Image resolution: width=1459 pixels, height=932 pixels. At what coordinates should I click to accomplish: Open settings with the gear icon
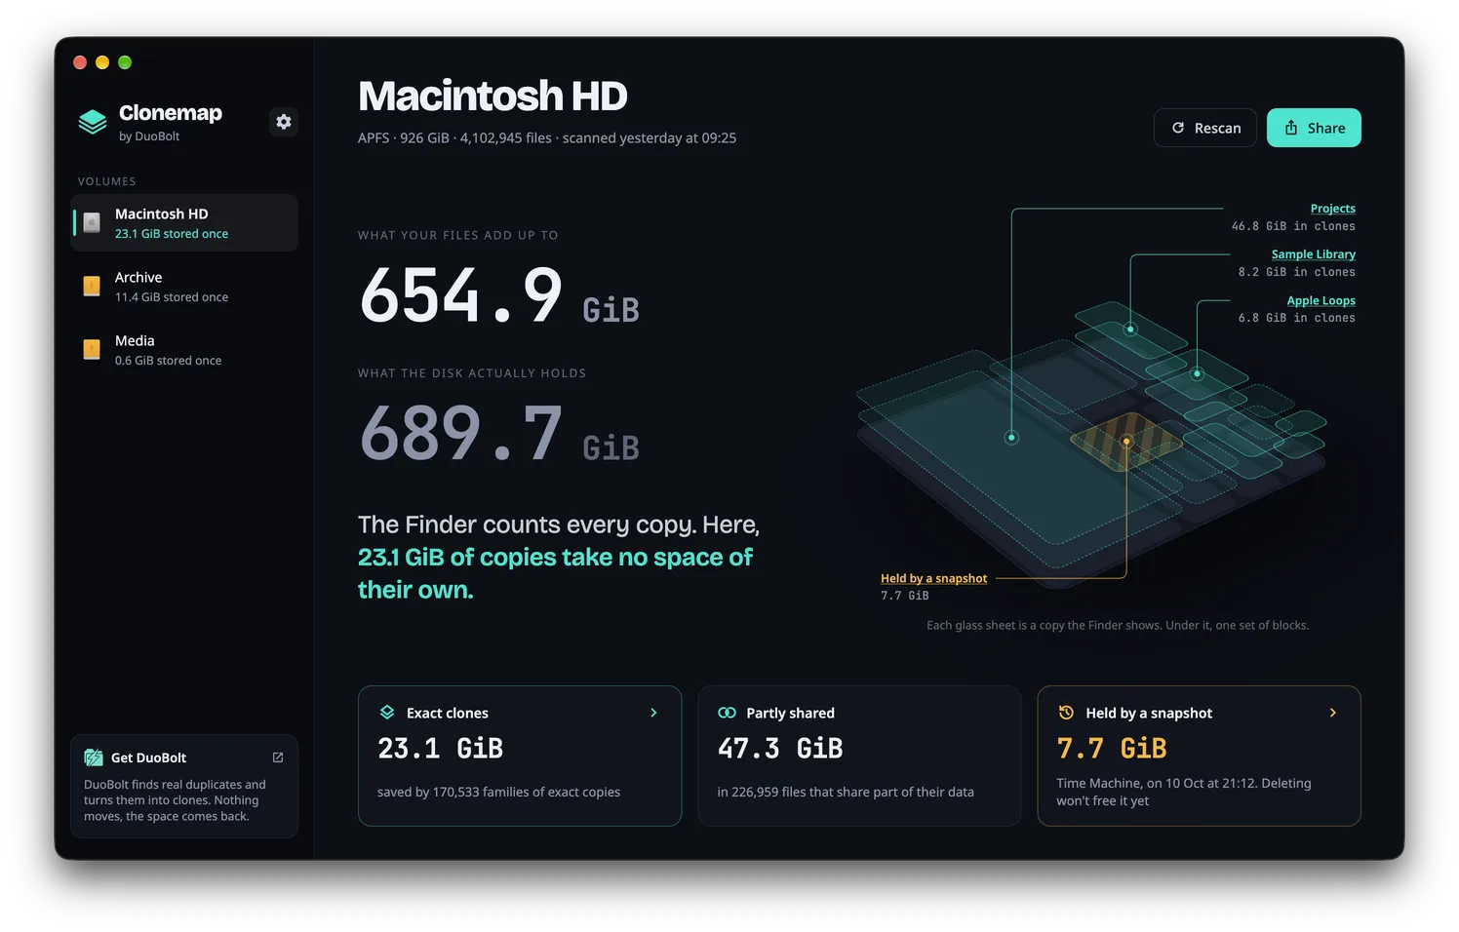(284, 122)
